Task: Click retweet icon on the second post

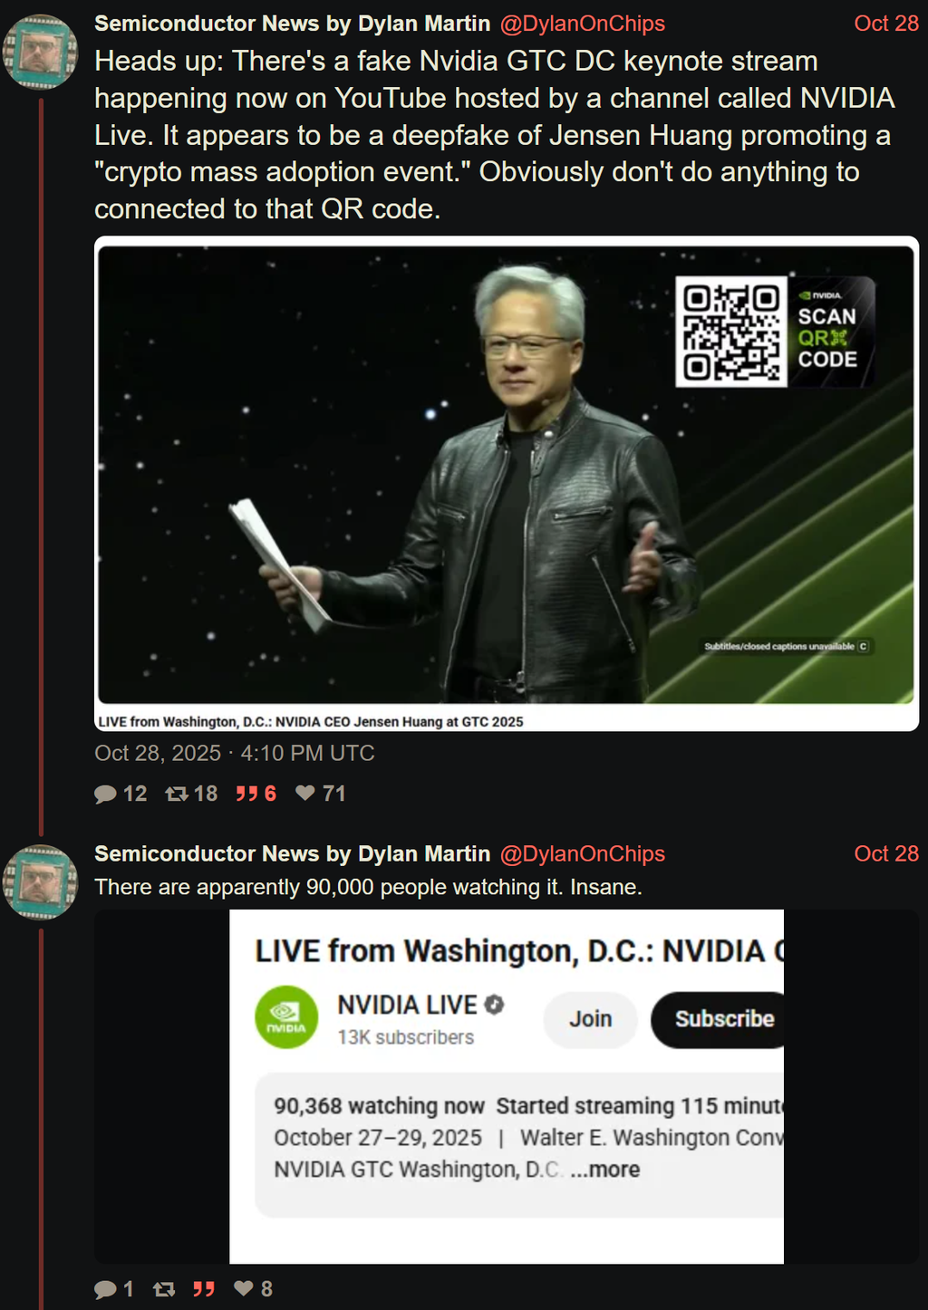Action: point(164,1289)
